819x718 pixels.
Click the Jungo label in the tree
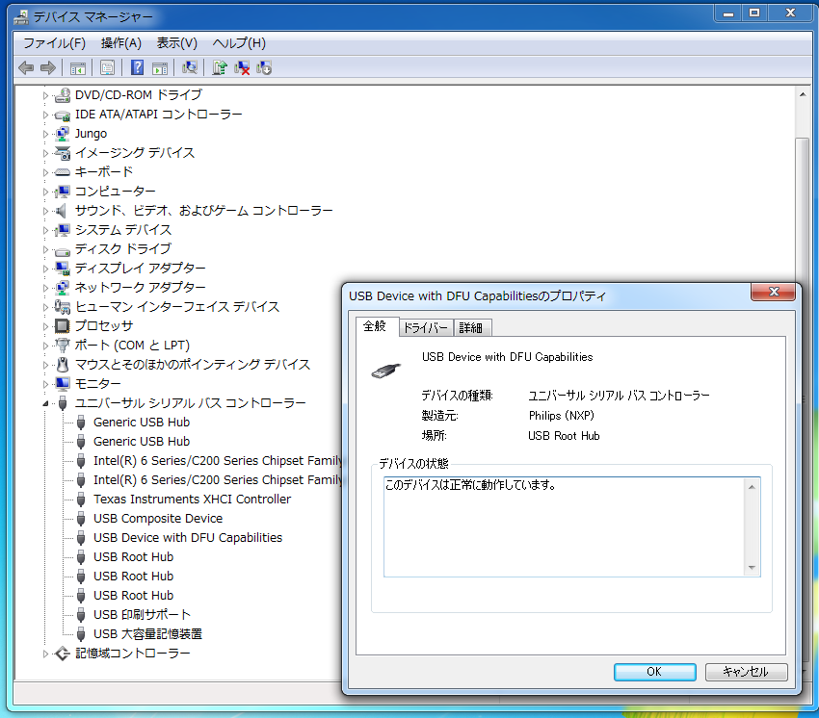[91, 134]
